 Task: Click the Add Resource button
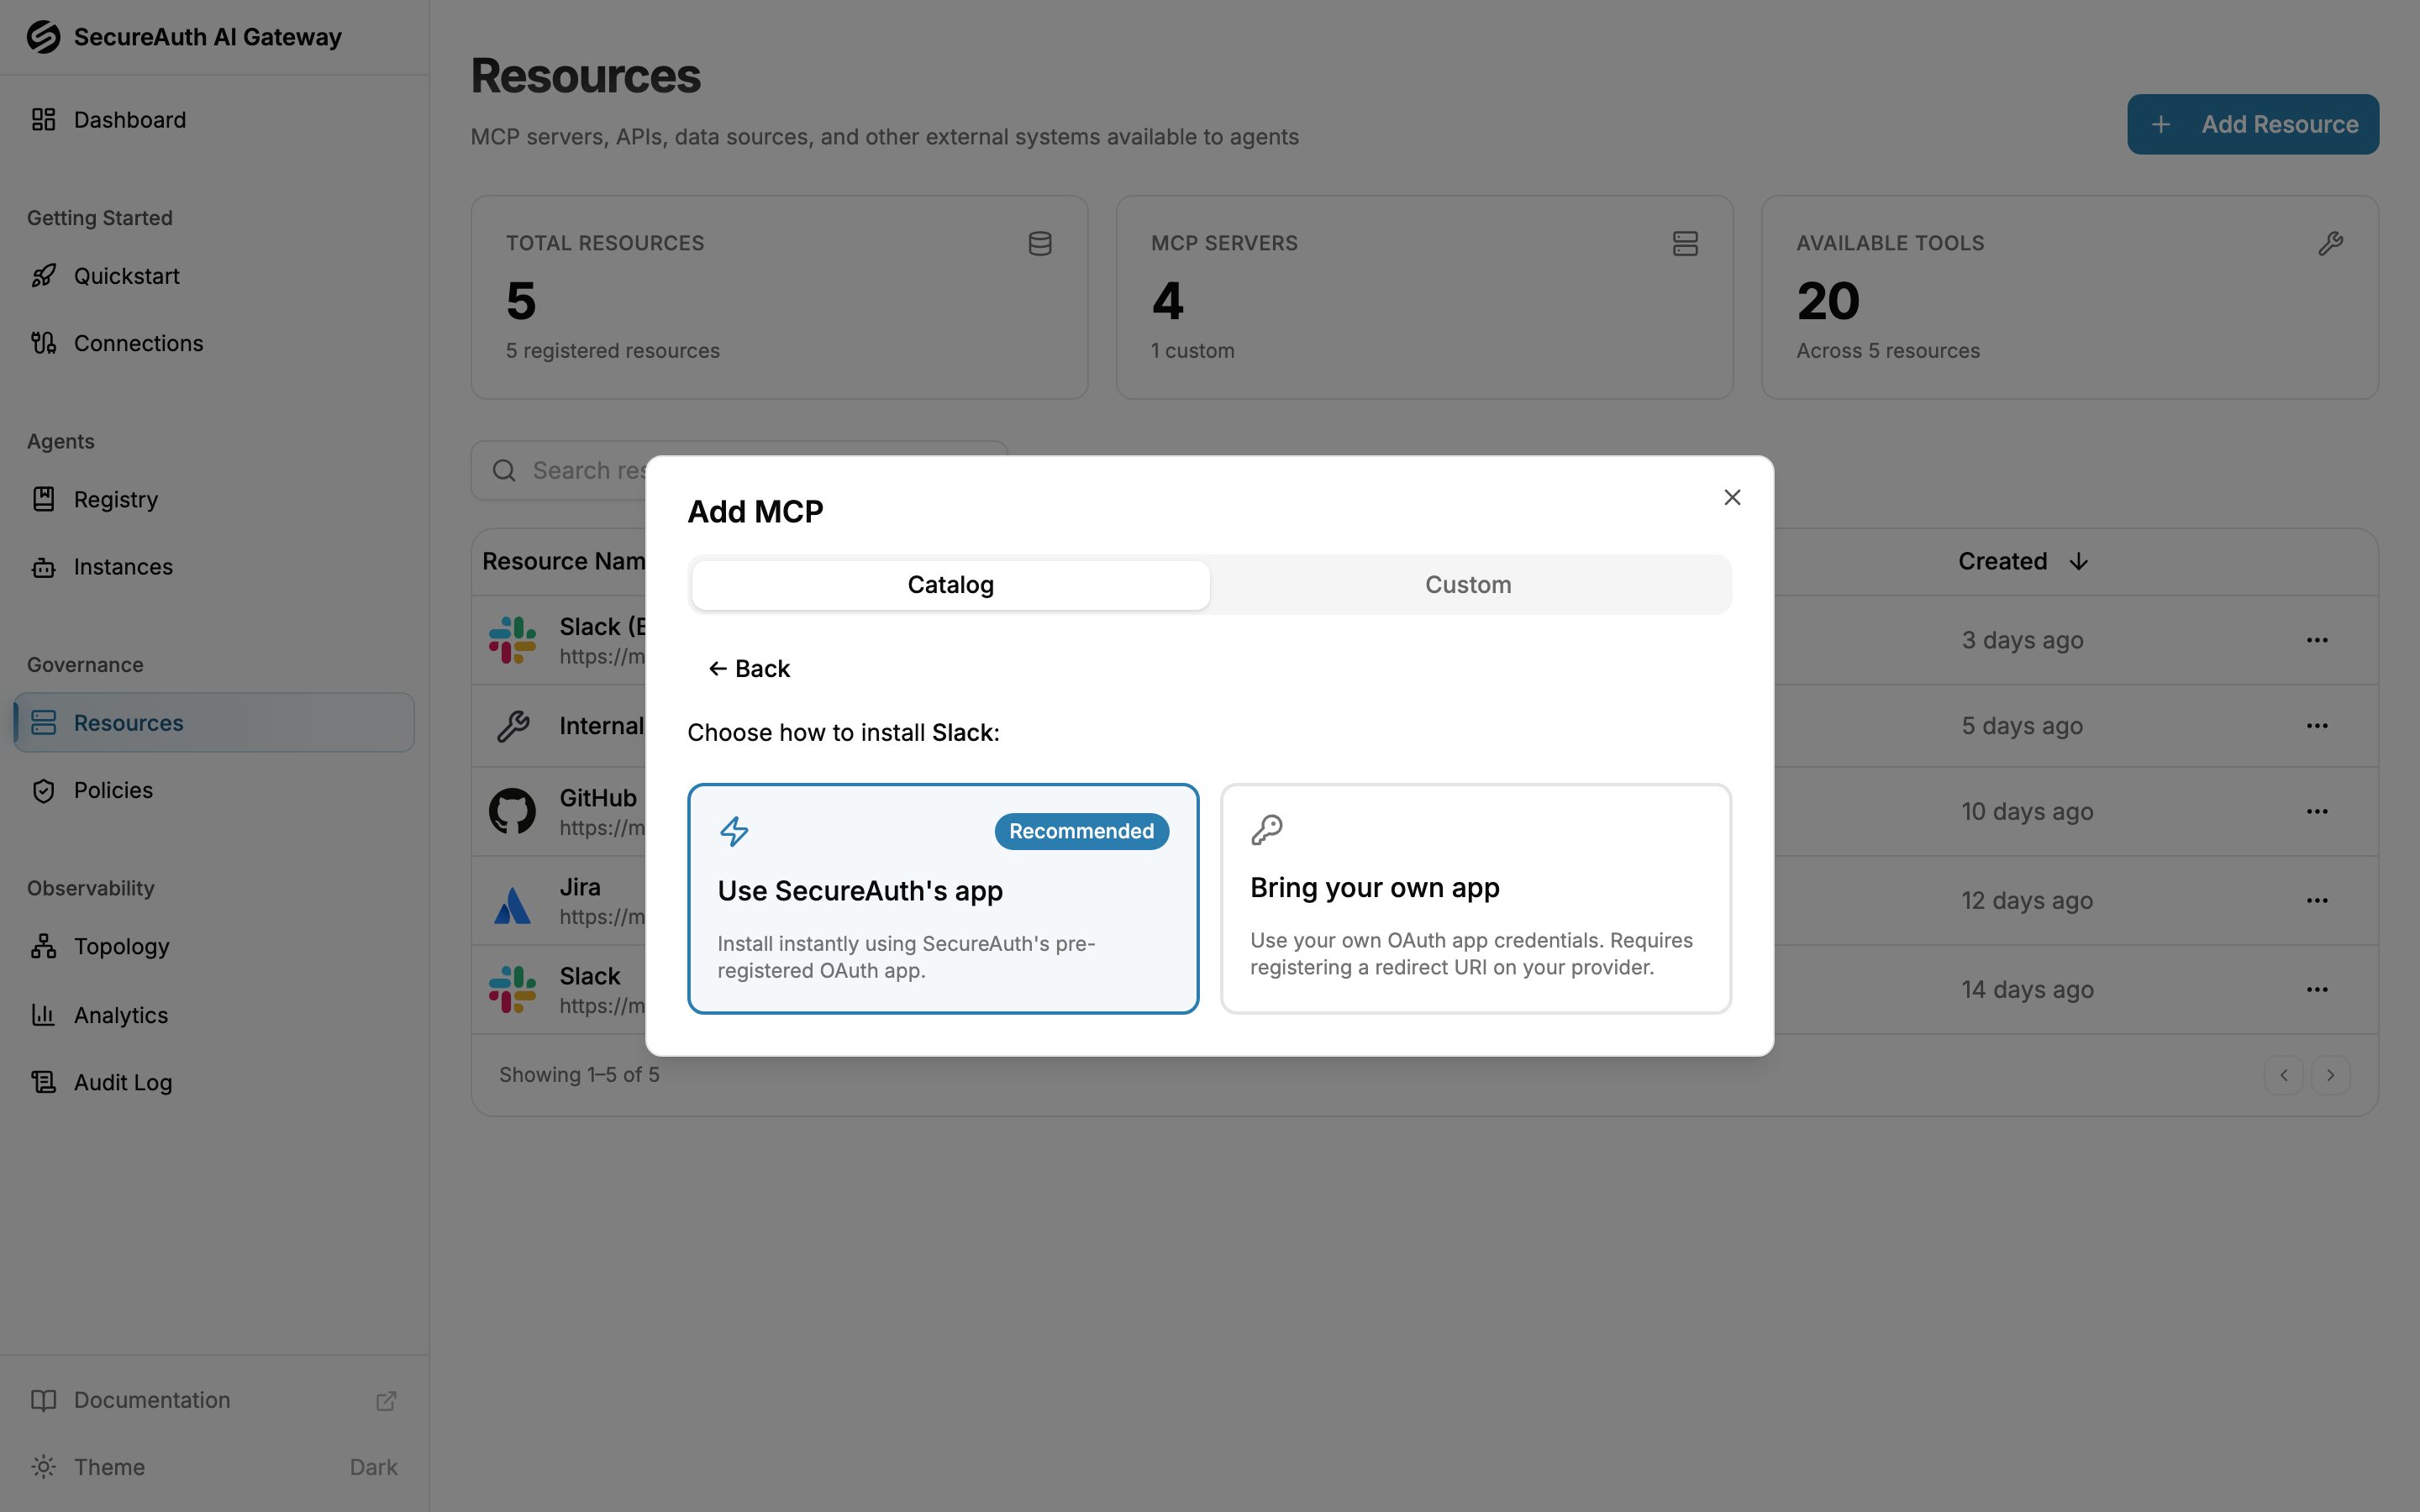tap(2252, 124)
